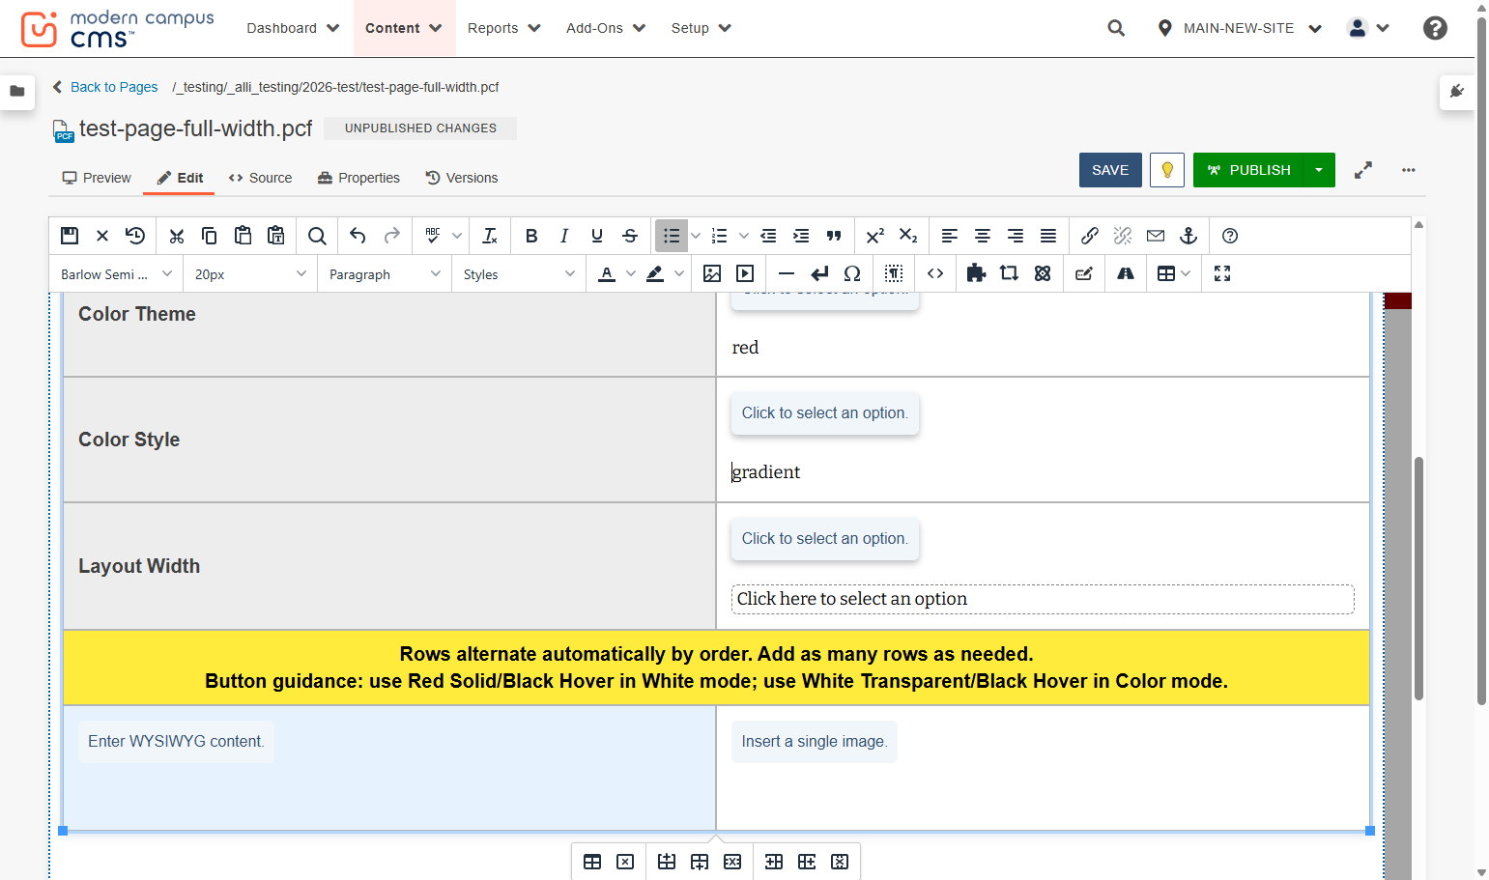Insert a row before using the table toolbar

(x=667, y=862)
